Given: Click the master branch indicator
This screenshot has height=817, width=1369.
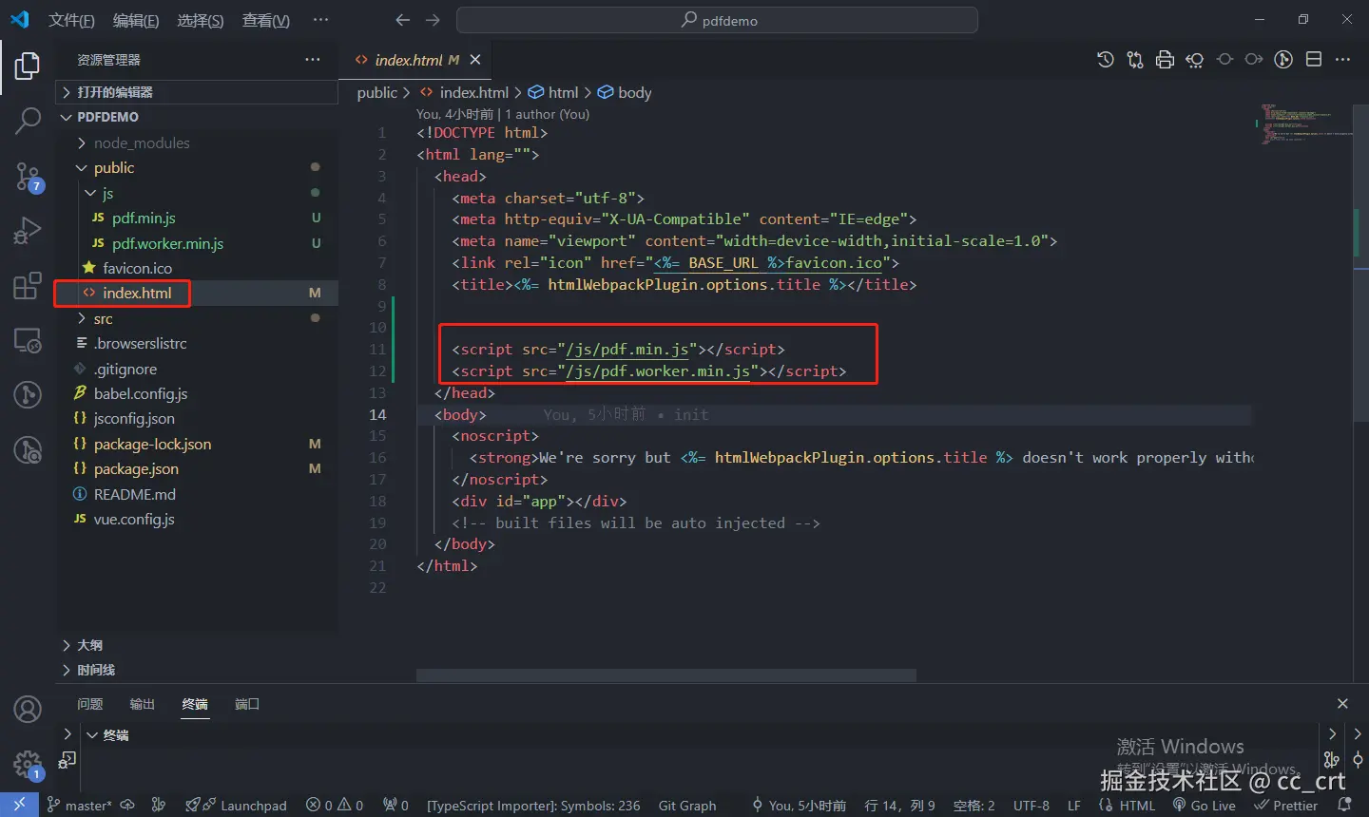Looking at the screenshot, I should [x=80, y=806].
